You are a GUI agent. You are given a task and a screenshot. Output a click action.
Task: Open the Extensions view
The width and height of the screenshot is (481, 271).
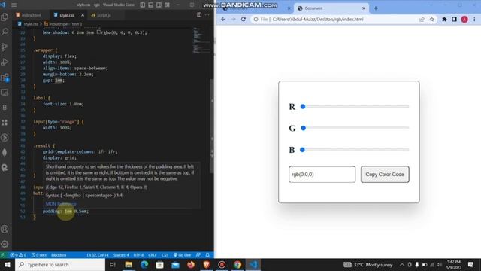pos(5,77)
